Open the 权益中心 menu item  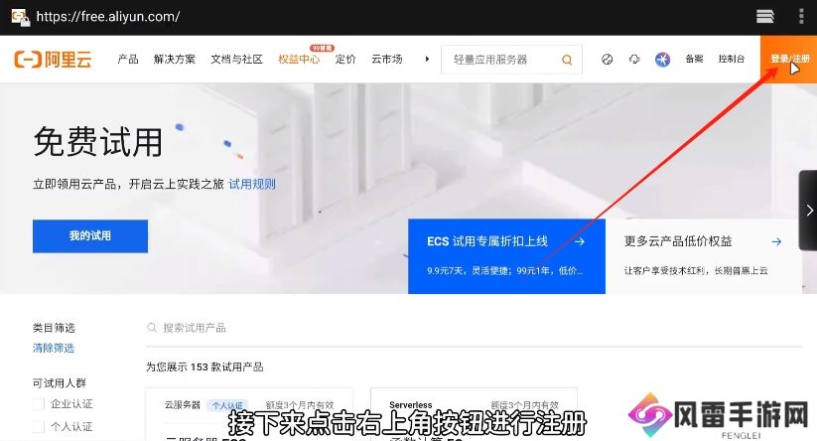pos(299,60)
